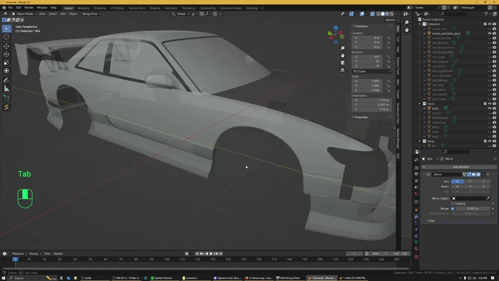
Task: Click the viewport zoom magnifier icon
Action: click(x=342, y=48)
